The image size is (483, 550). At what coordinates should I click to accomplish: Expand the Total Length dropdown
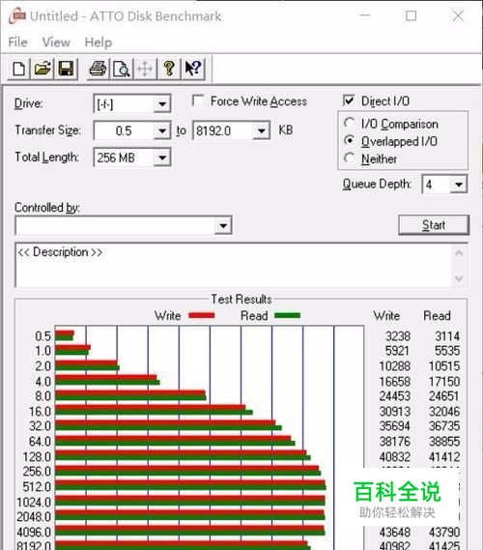click(162, 158)
